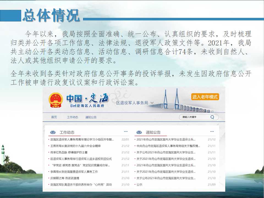264x198 pixels.
Task: Open news 王燕芳局长宣讲党的十九届六中全会精神
Action: pos(76,146)
